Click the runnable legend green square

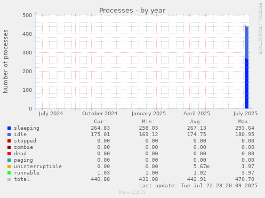(x=9, y=173)
